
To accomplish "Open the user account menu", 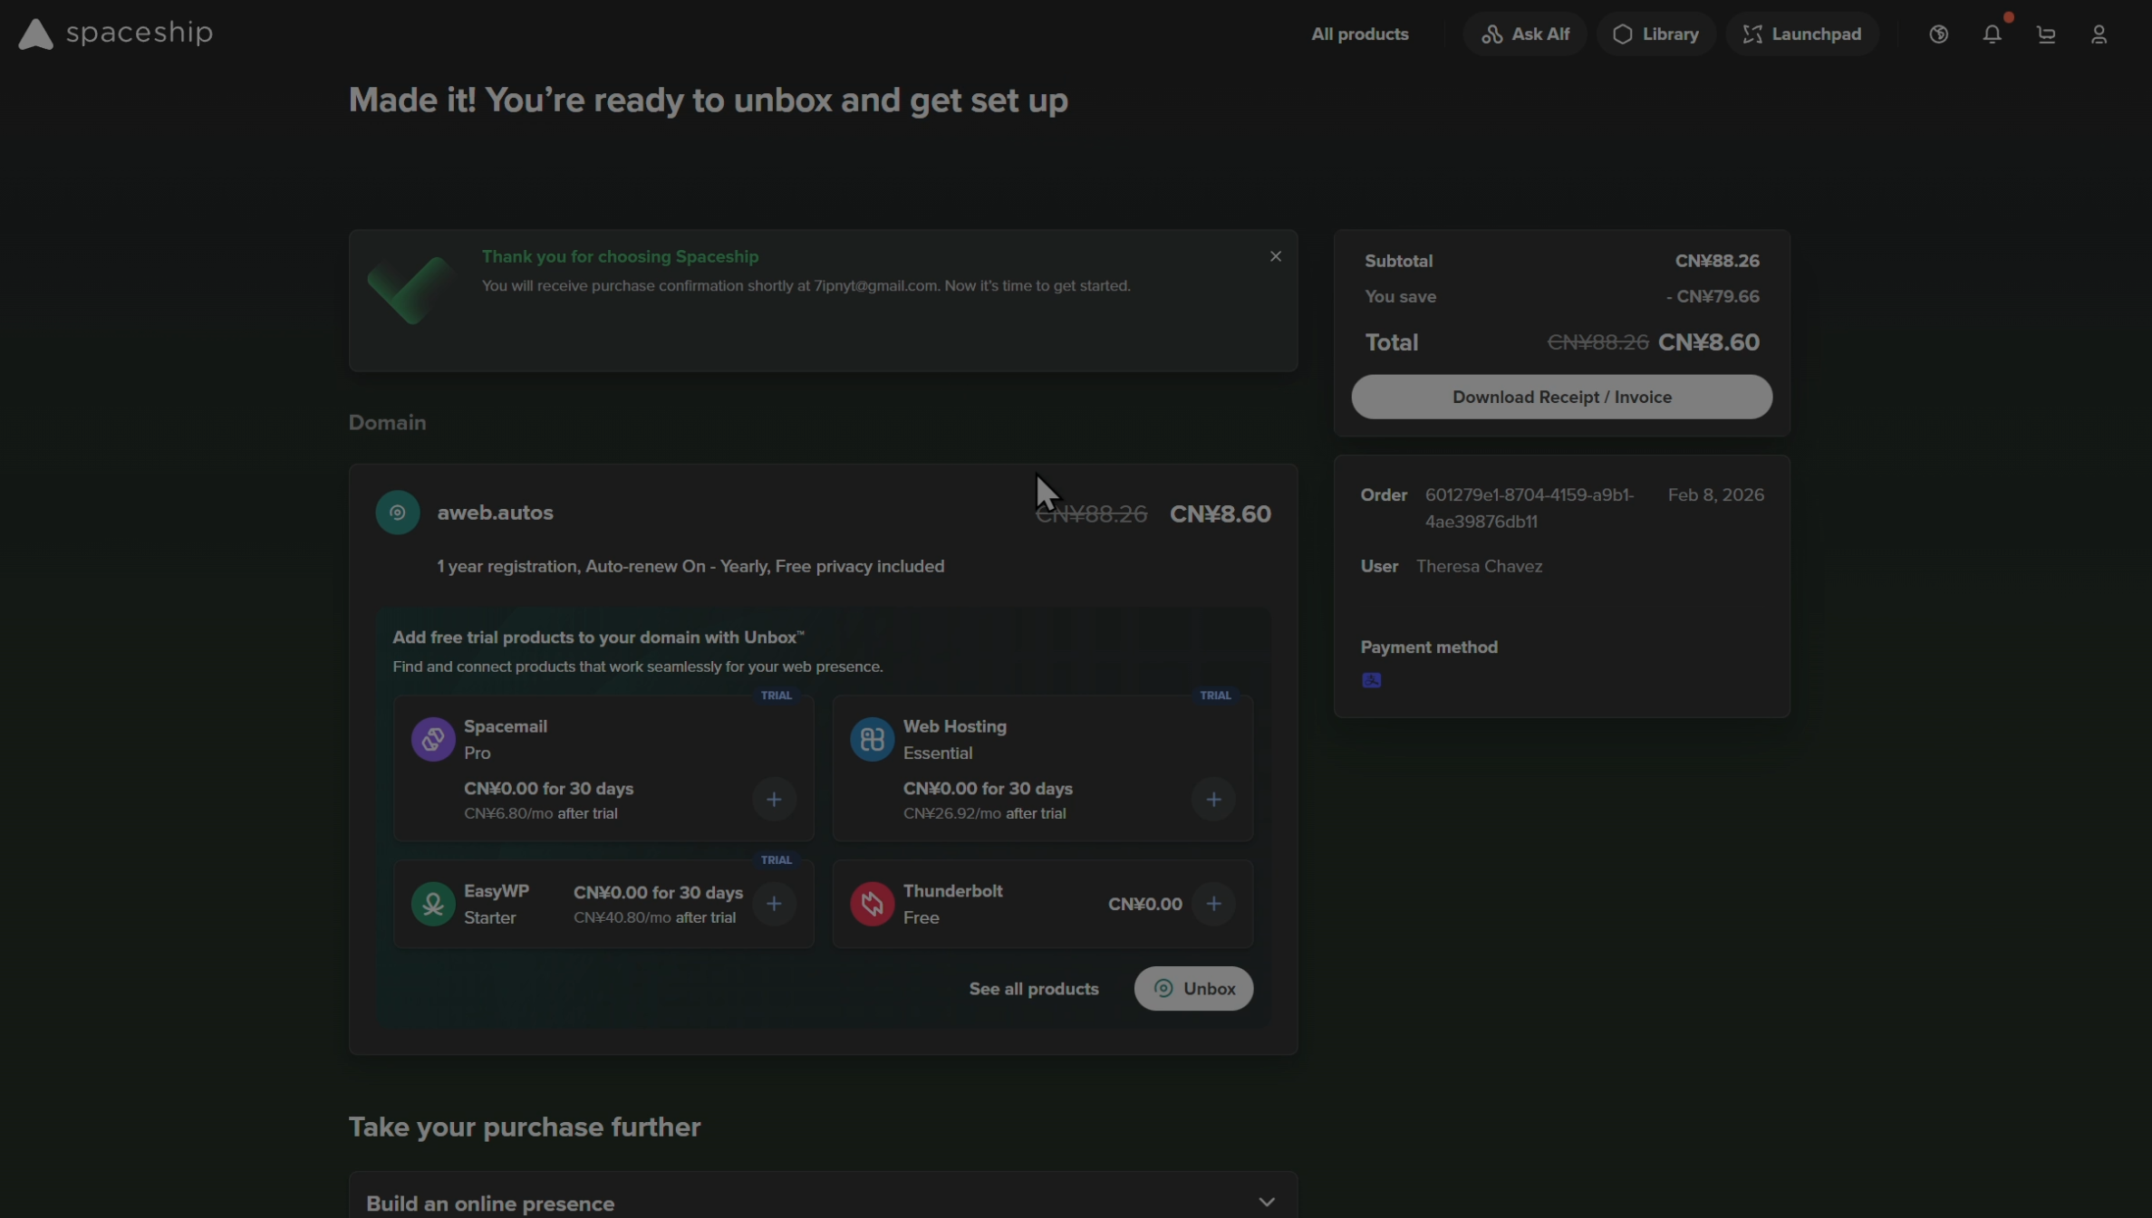I will point(2099,34).
